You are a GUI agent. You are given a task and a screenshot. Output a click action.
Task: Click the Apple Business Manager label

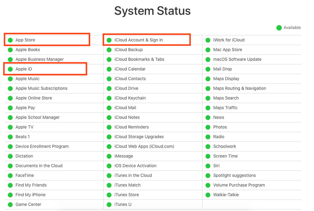tap(40, 59)
